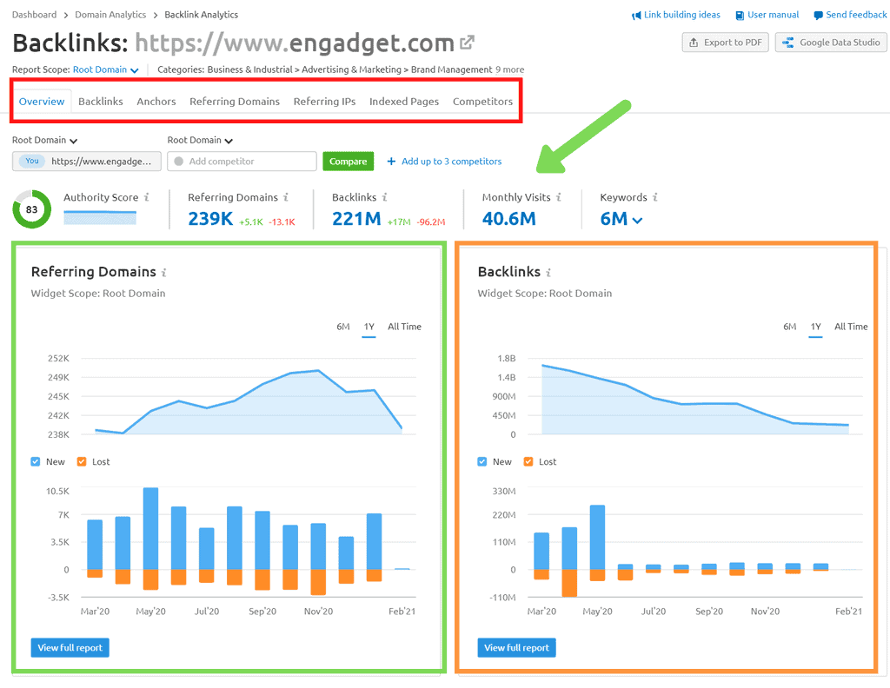The image size is (890, 688).
Task: Click the Send feedback speech bubble icon
Action: coord(818,16)
